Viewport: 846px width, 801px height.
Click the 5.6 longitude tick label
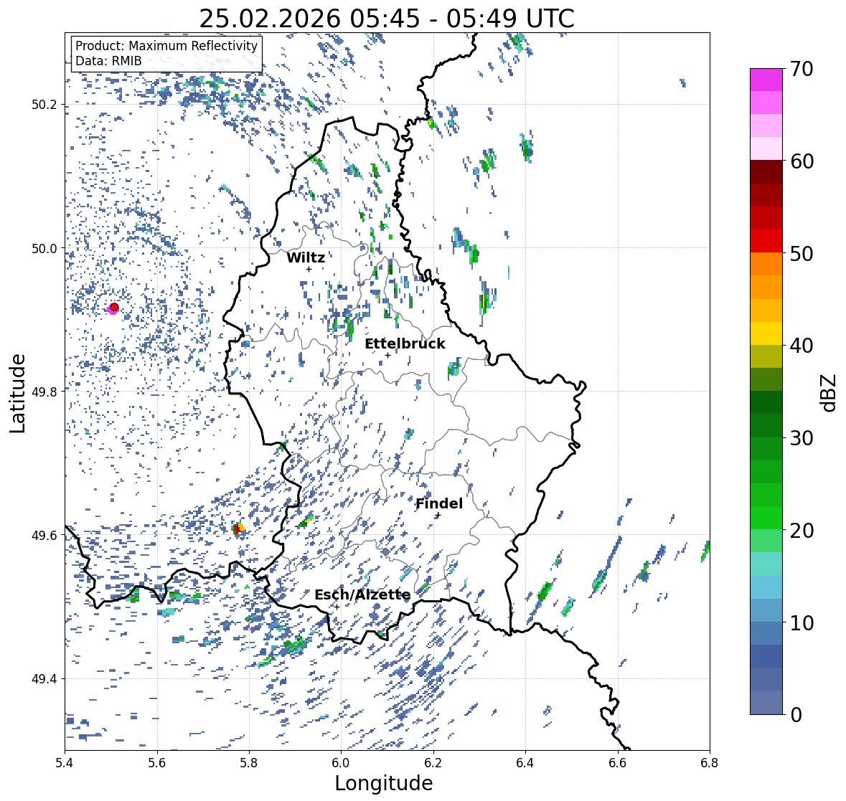tap(157, 763)
